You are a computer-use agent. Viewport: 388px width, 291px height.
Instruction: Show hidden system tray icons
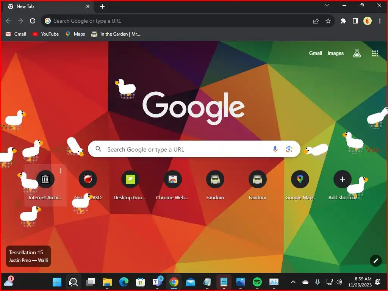(x=293, y=282)
